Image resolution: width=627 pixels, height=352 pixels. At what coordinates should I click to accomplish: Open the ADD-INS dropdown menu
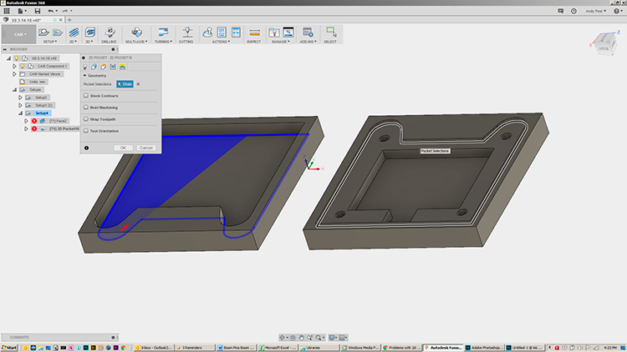tap(308, 42)
